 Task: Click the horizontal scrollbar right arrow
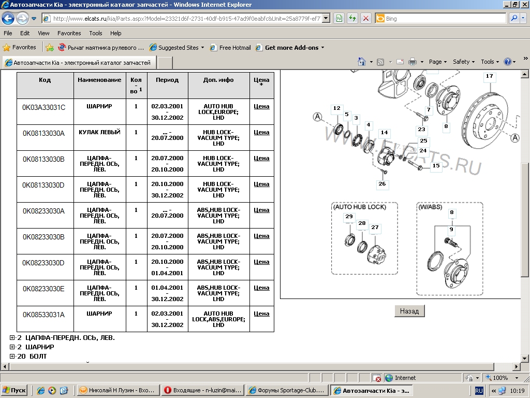[517, 366]
